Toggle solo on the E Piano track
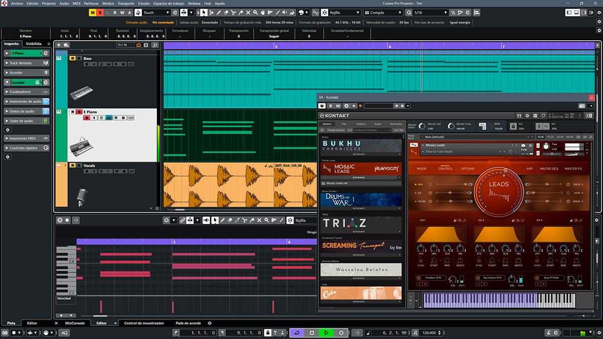603x339 pixels. pyautogui.click(x=78, y=111)
